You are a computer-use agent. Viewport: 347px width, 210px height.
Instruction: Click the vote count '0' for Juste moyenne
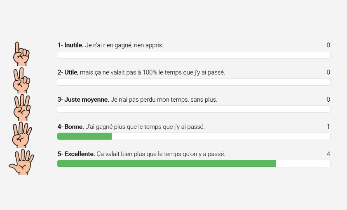328,99
